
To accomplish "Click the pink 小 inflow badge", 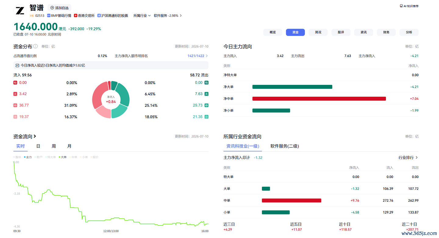I will pos(15,117).
